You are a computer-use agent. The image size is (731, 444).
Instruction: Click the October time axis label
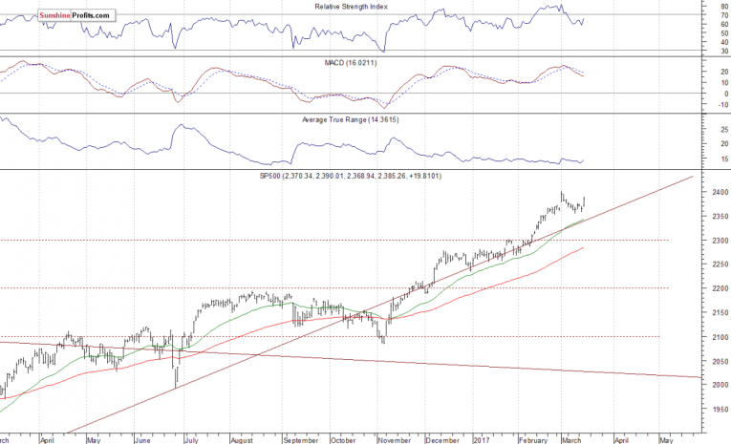(343, 441)
